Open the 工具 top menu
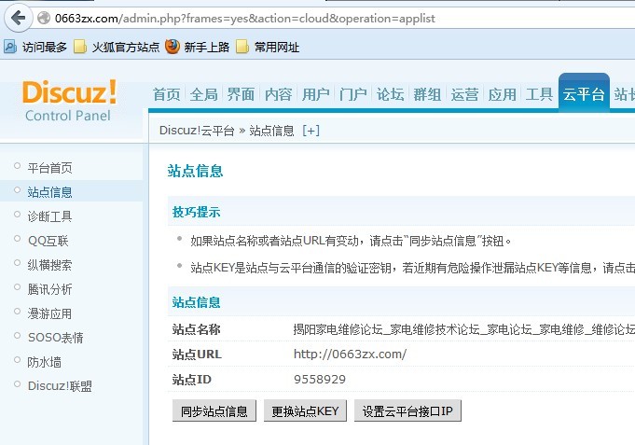 click(539, 94)
